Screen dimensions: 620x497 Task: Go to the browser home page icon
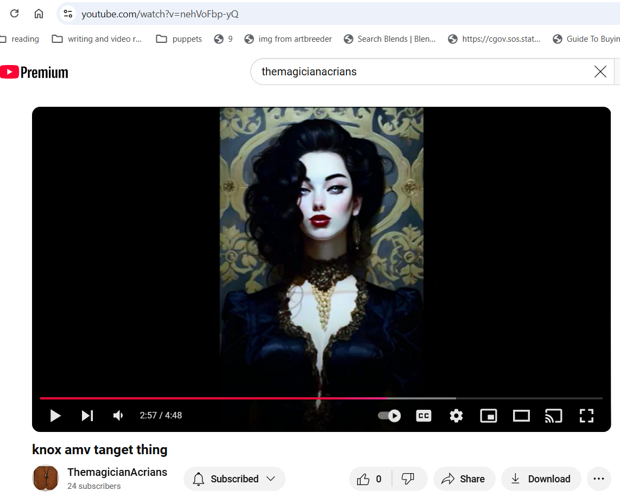point(39,14)
